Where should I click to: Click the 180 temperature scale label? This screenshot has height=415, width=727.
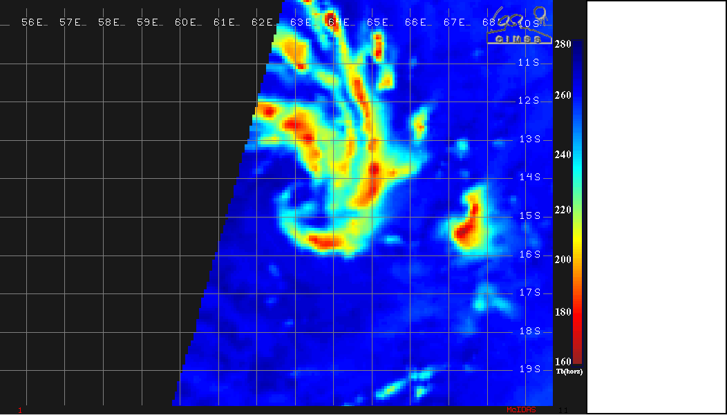[563, 312]
